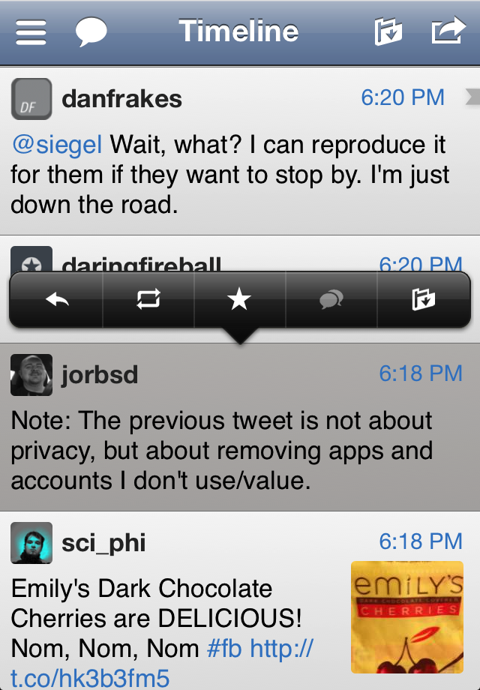Image resolution: width=480 pixels, height=690 pixels.
Task: Open the t.co/hk3b3fm5 link
Action: [90, 677]
